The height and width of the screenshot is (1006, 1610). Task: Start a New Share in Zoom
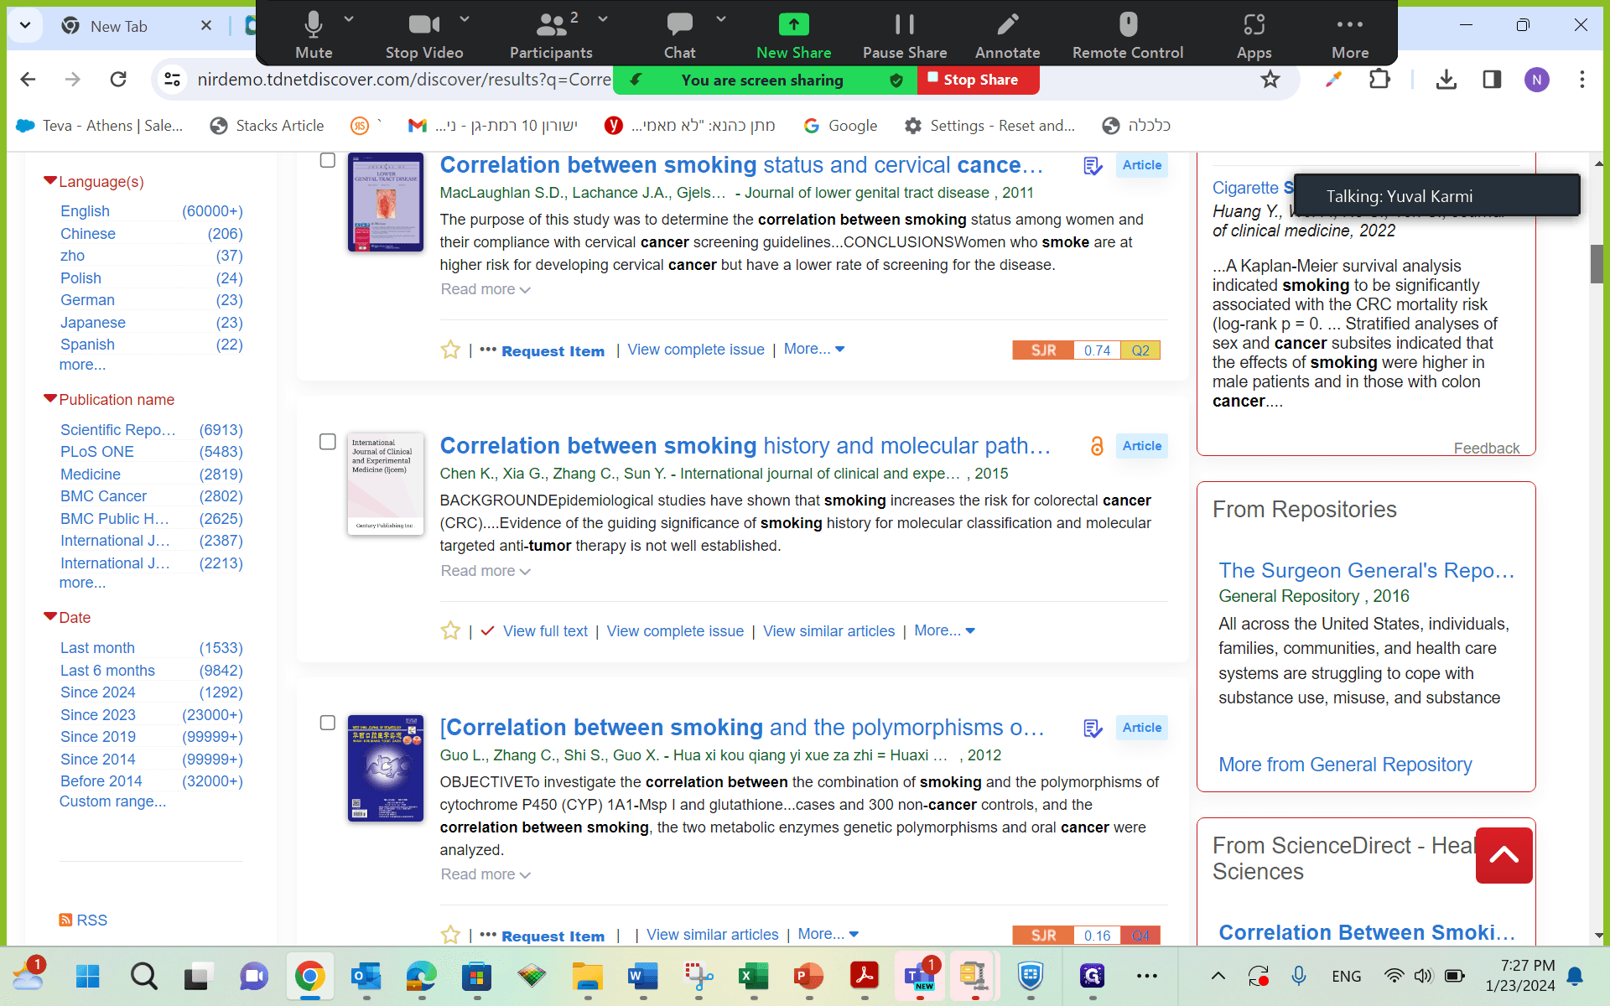point(793,35)
